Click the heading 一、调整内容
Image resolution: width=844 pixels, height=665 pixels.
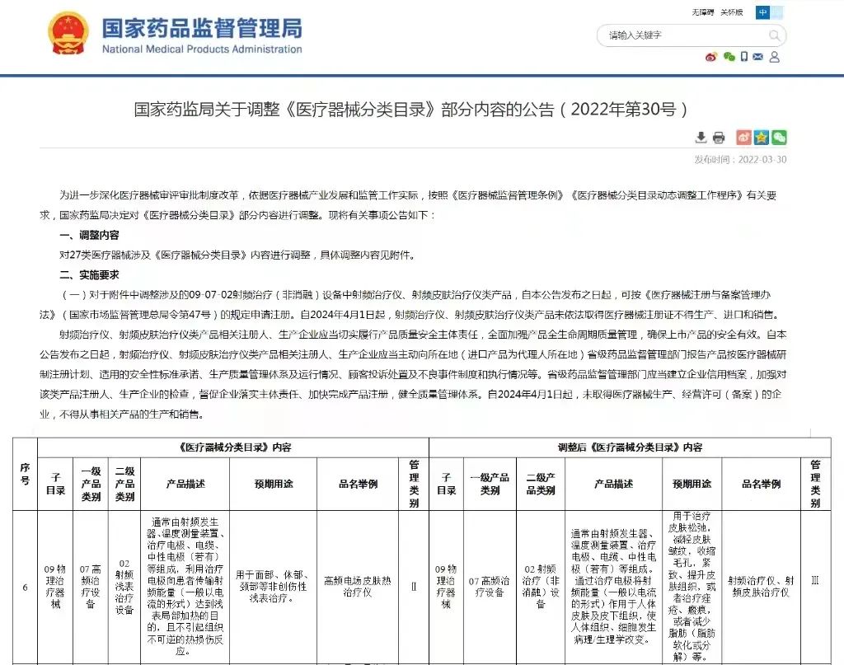89,235
